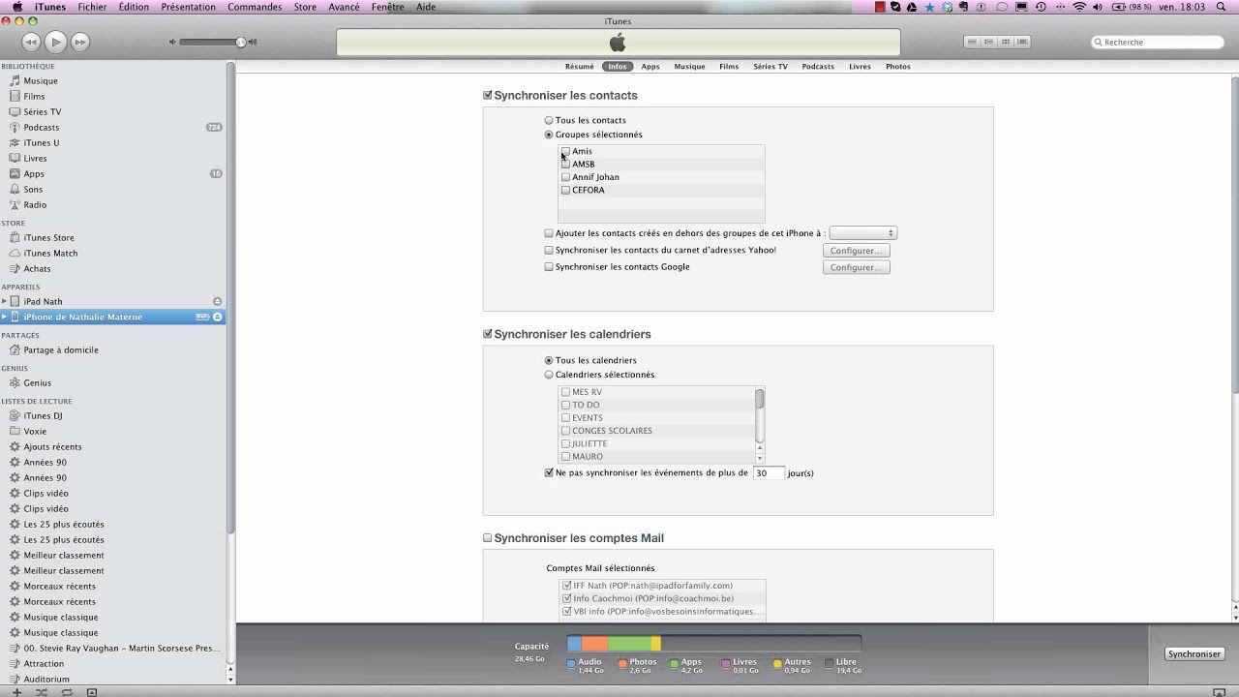Screen dimensions: 1239x697
Task: Play the current track
Action: 56,42
